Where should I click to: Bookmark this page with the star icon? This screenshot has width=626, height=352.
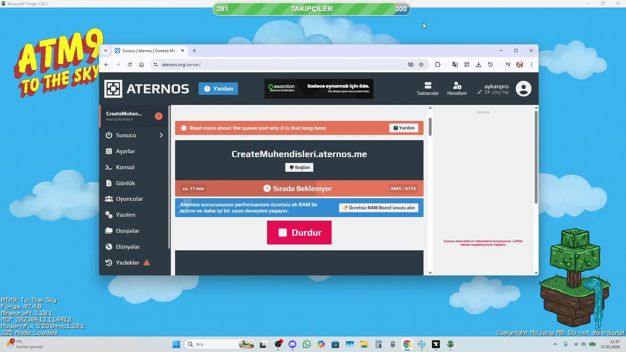[421, 65]
